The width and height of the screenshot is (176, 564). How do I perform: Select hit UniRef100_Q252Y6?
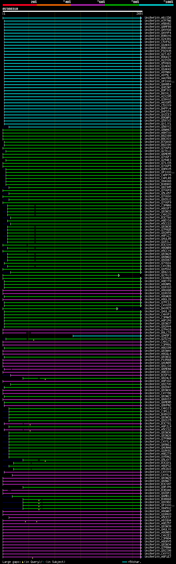[158, 339]
